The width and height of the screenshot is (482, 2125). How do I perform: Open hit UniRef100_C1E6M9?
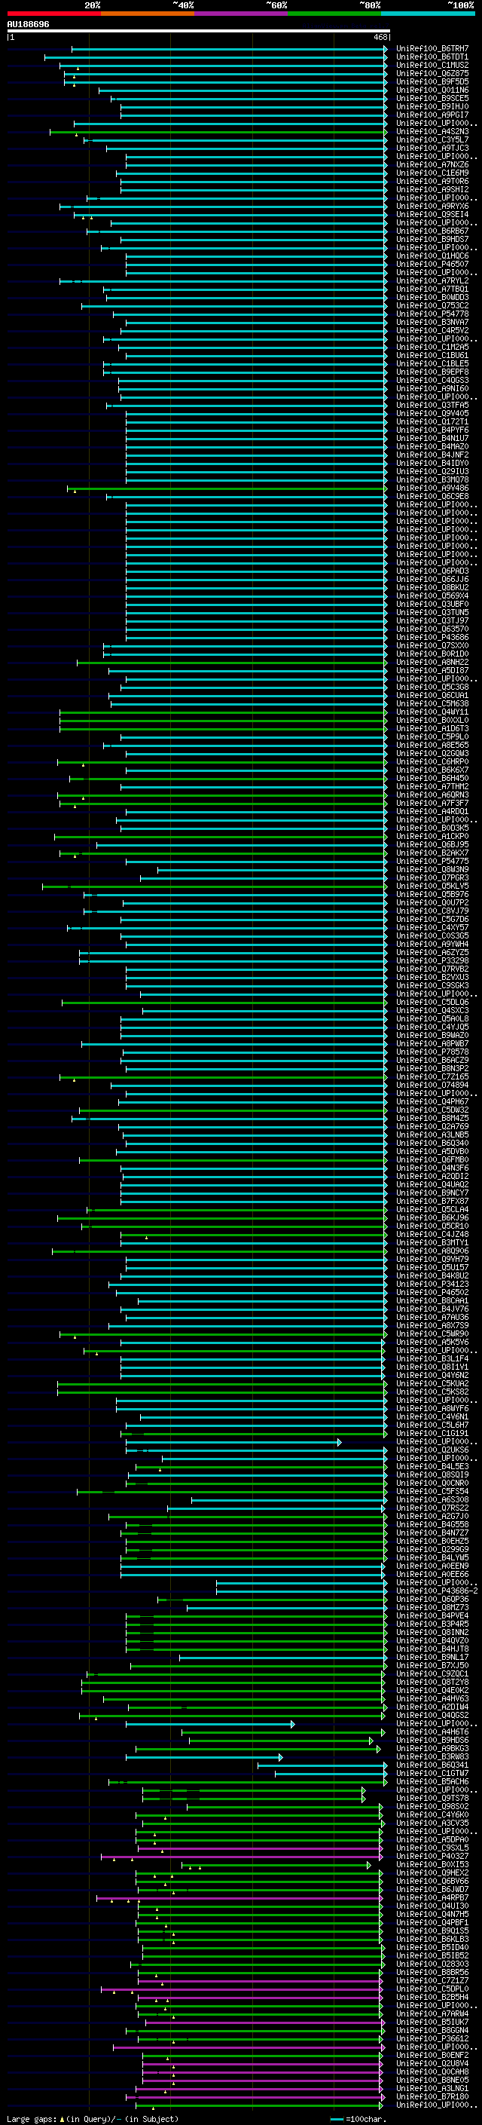click(x=432, y=173)
